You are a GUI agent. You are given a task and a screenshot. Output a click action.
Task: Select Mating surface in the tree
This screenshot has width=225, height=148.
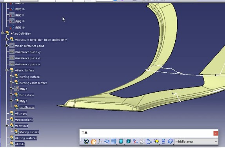click(x=29, y=132)
